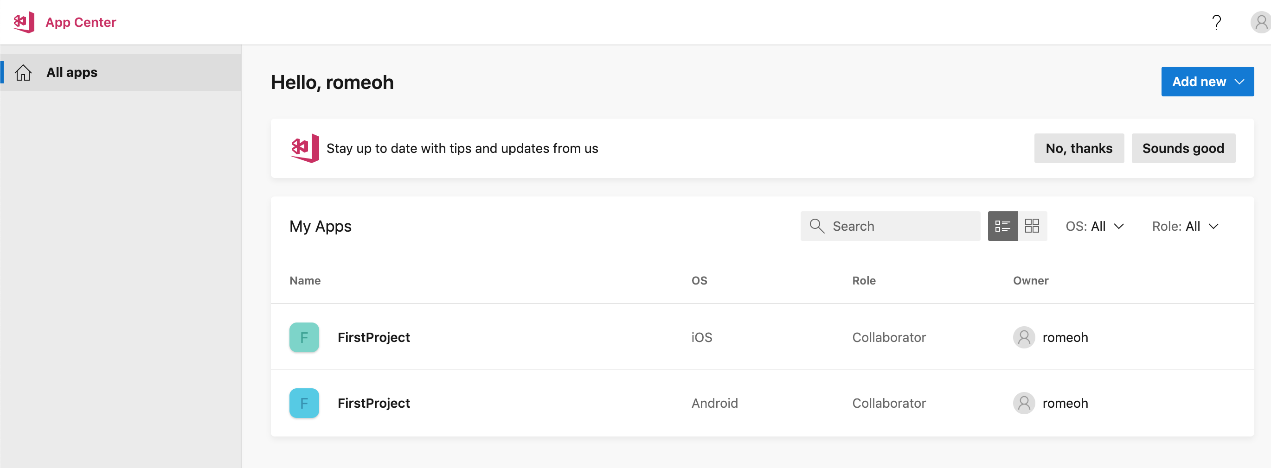Click the magnifier icon in the search box

click(x=816, y=226)
